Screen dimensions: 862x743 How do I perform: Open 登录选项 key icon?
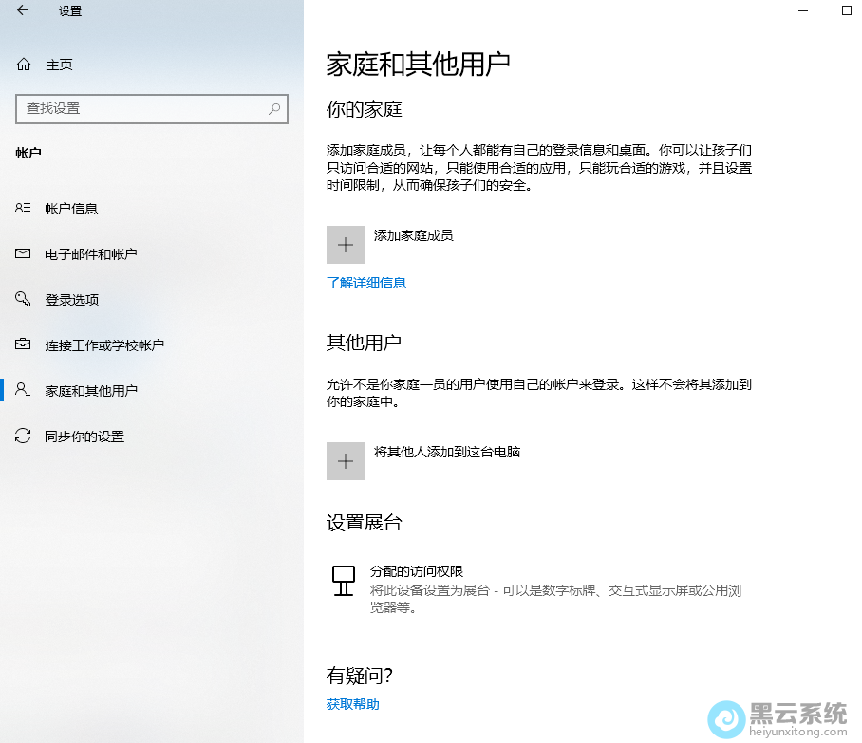coord(24,300)
